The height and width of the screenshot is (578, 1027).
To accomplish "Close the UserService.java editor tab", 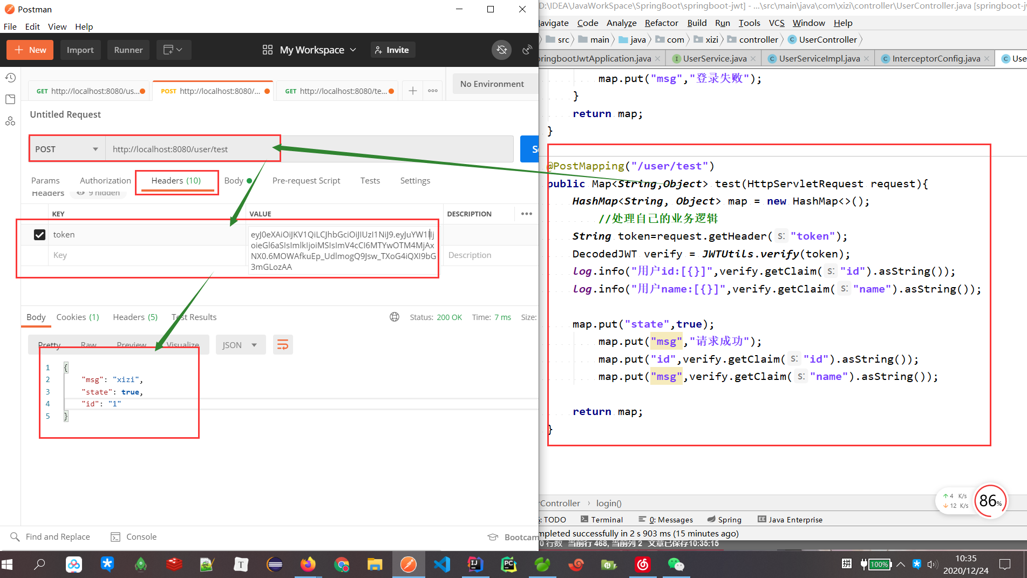I will 753,58.
